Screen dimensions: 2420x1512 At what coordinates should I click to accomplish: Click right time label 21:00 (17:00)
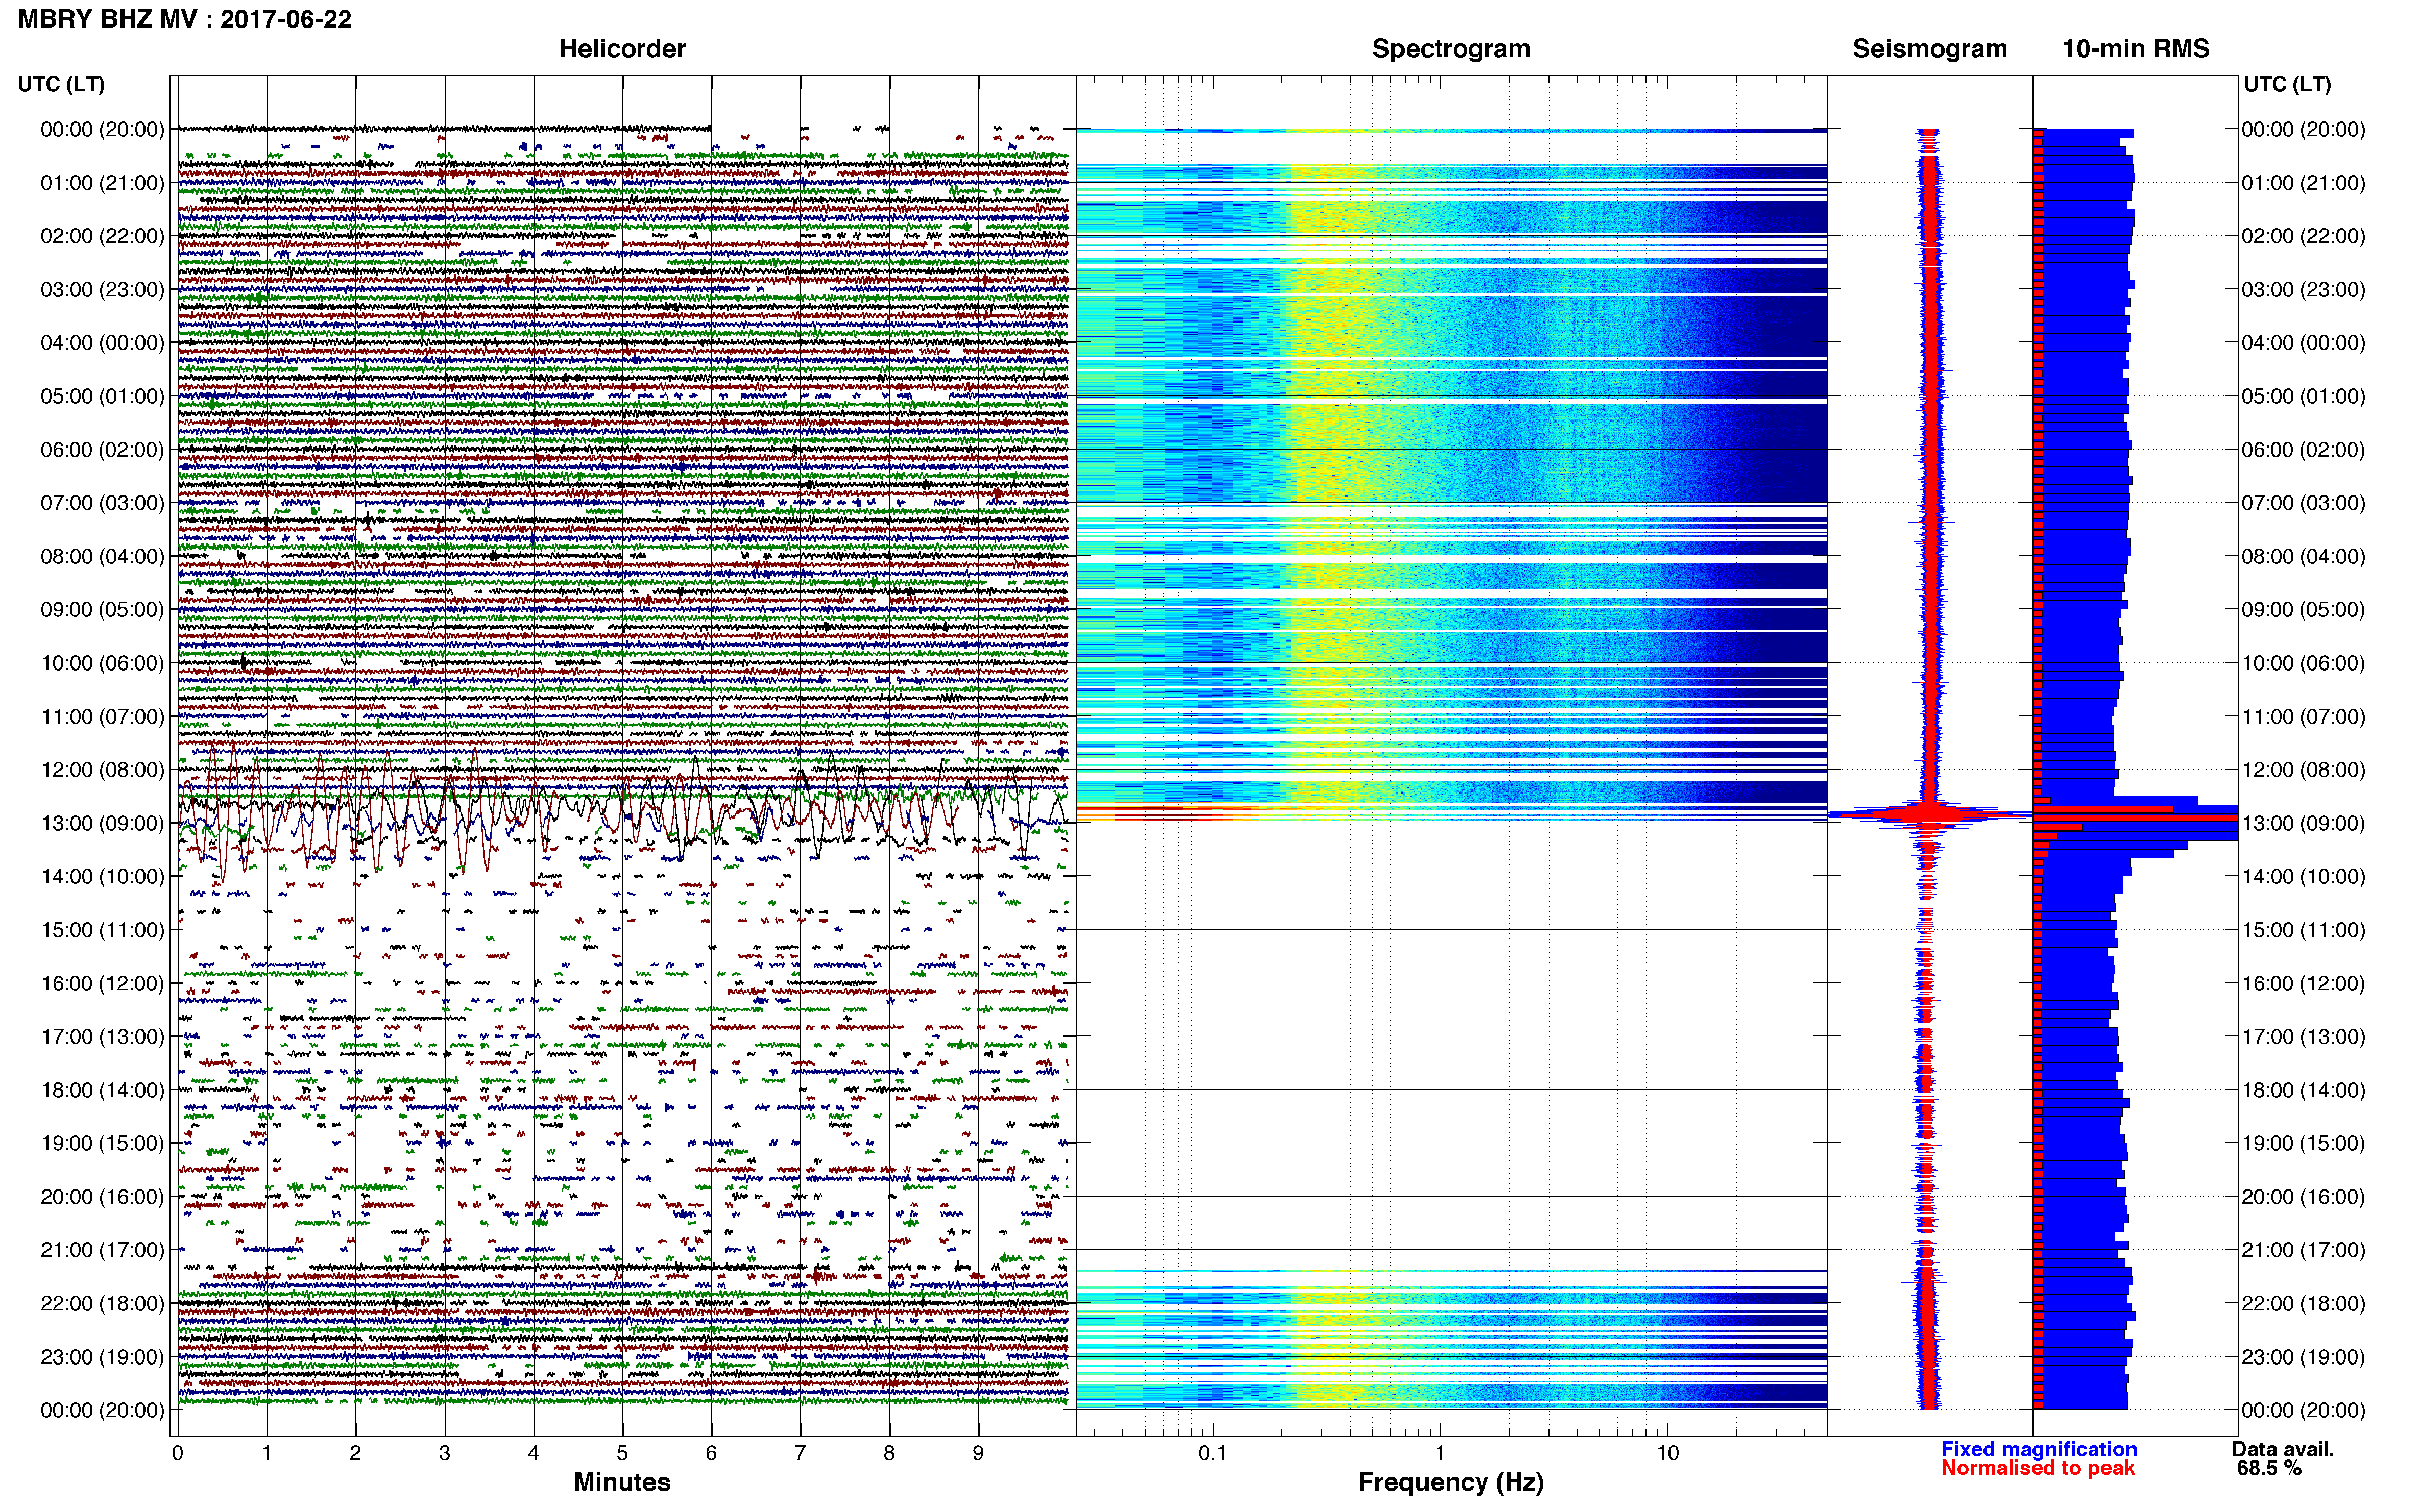(2303, 1250)
